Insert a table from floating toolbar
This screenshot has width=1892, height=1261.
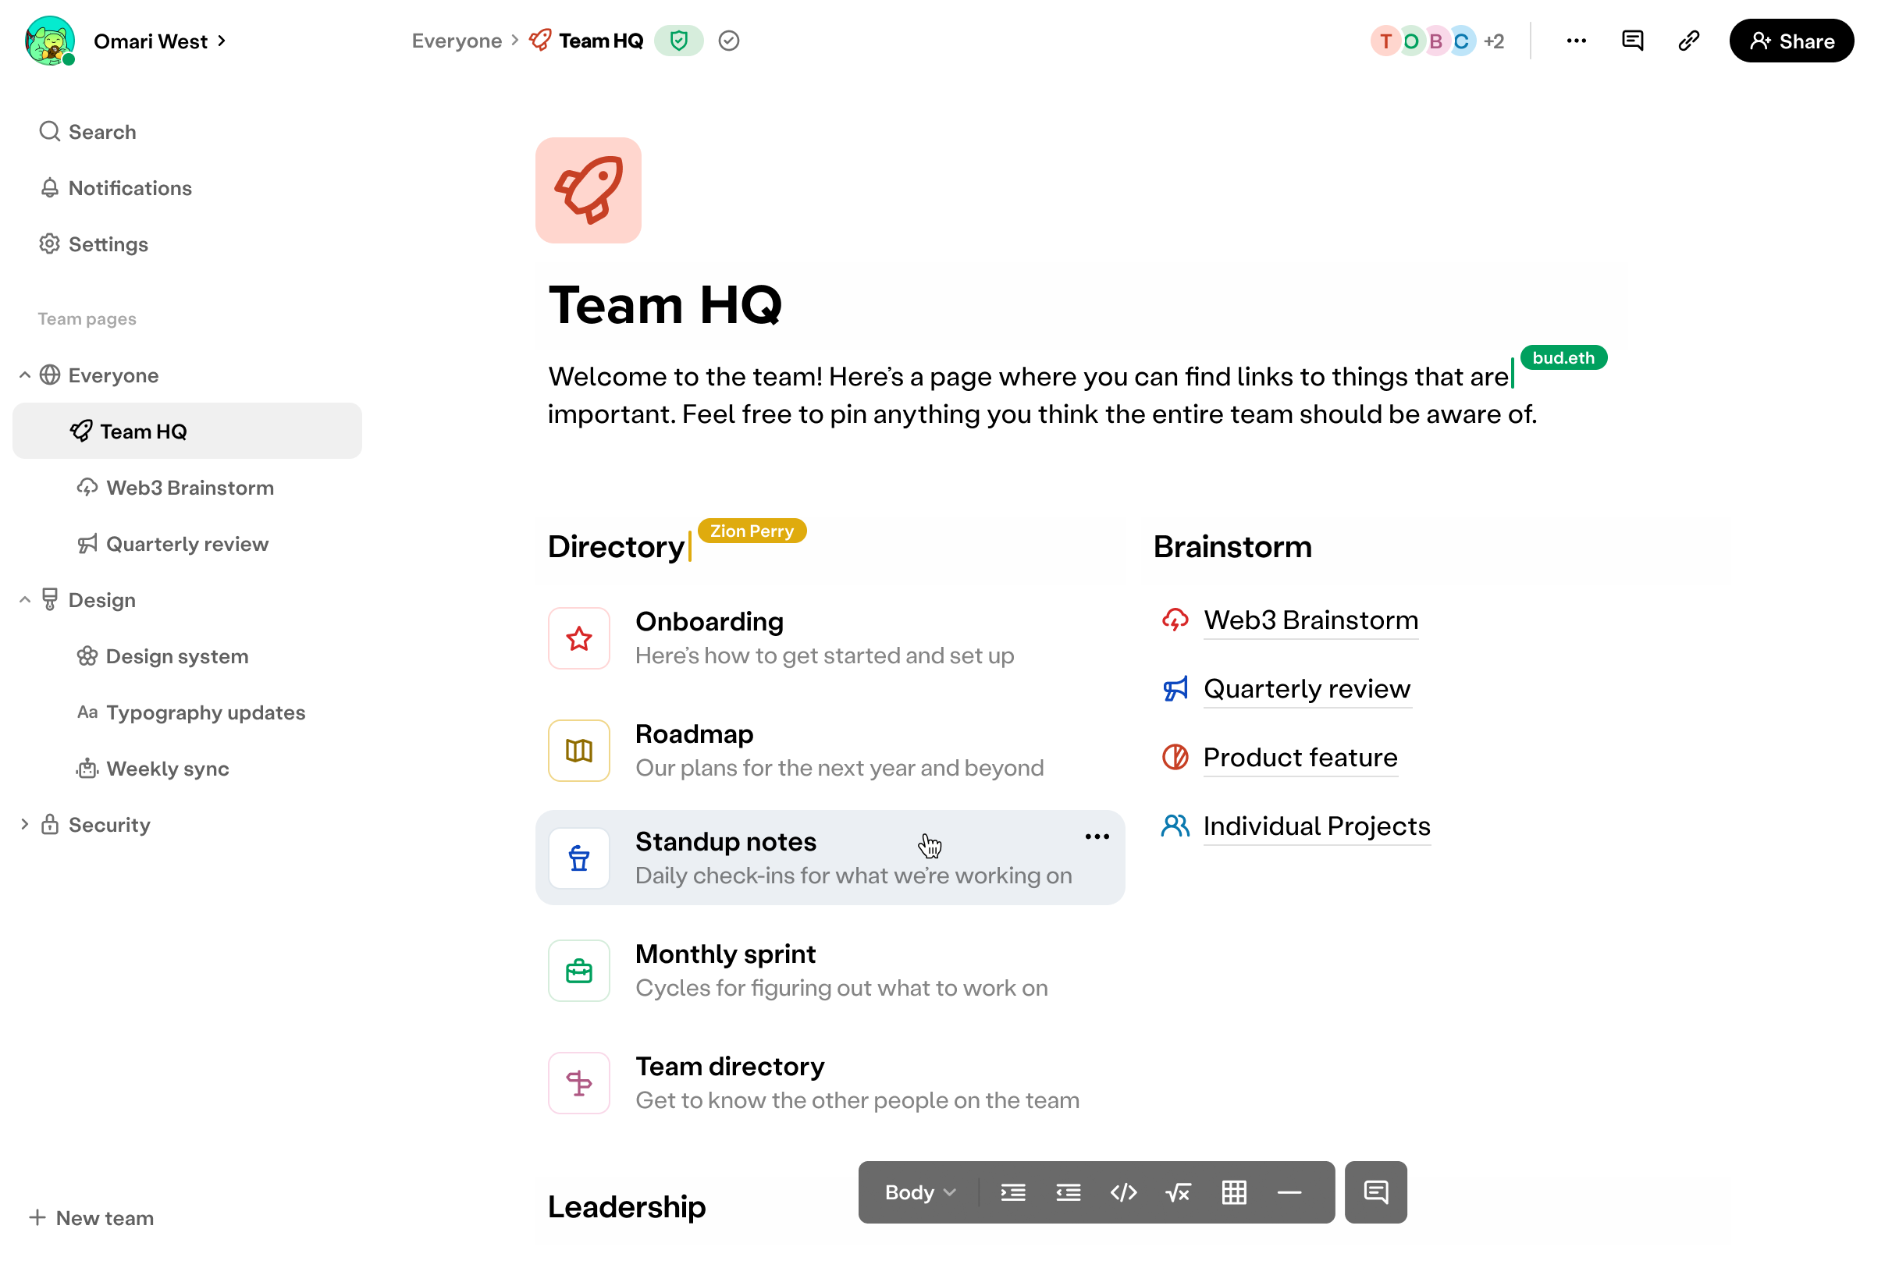point(1234,1192)
